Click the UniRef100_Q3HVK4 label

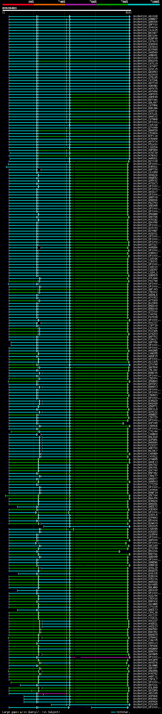click(145, 44)
